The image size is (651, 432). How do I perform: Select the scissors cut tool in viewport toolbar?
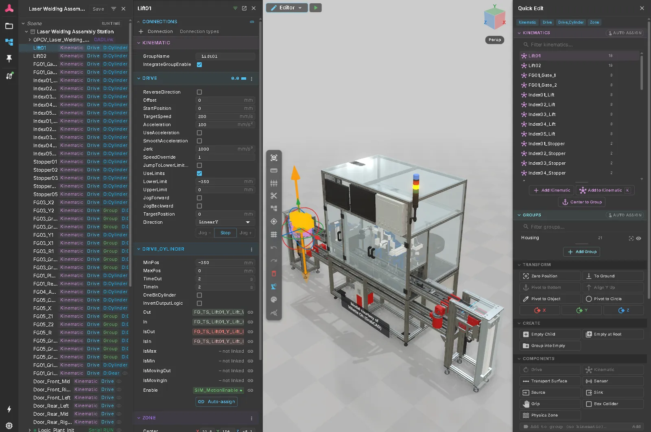coord(274,196)
